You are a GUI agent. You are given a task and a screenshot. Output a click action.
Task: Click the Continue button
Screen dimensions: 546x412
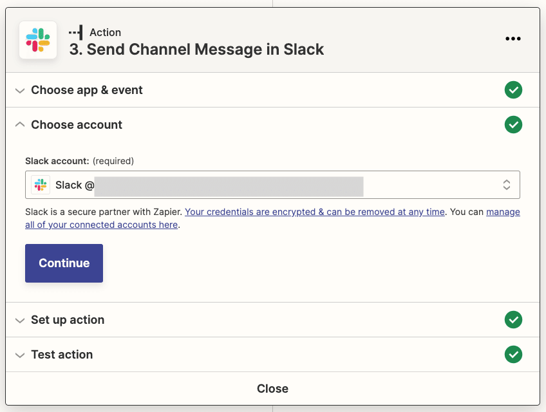pos(64,263)
